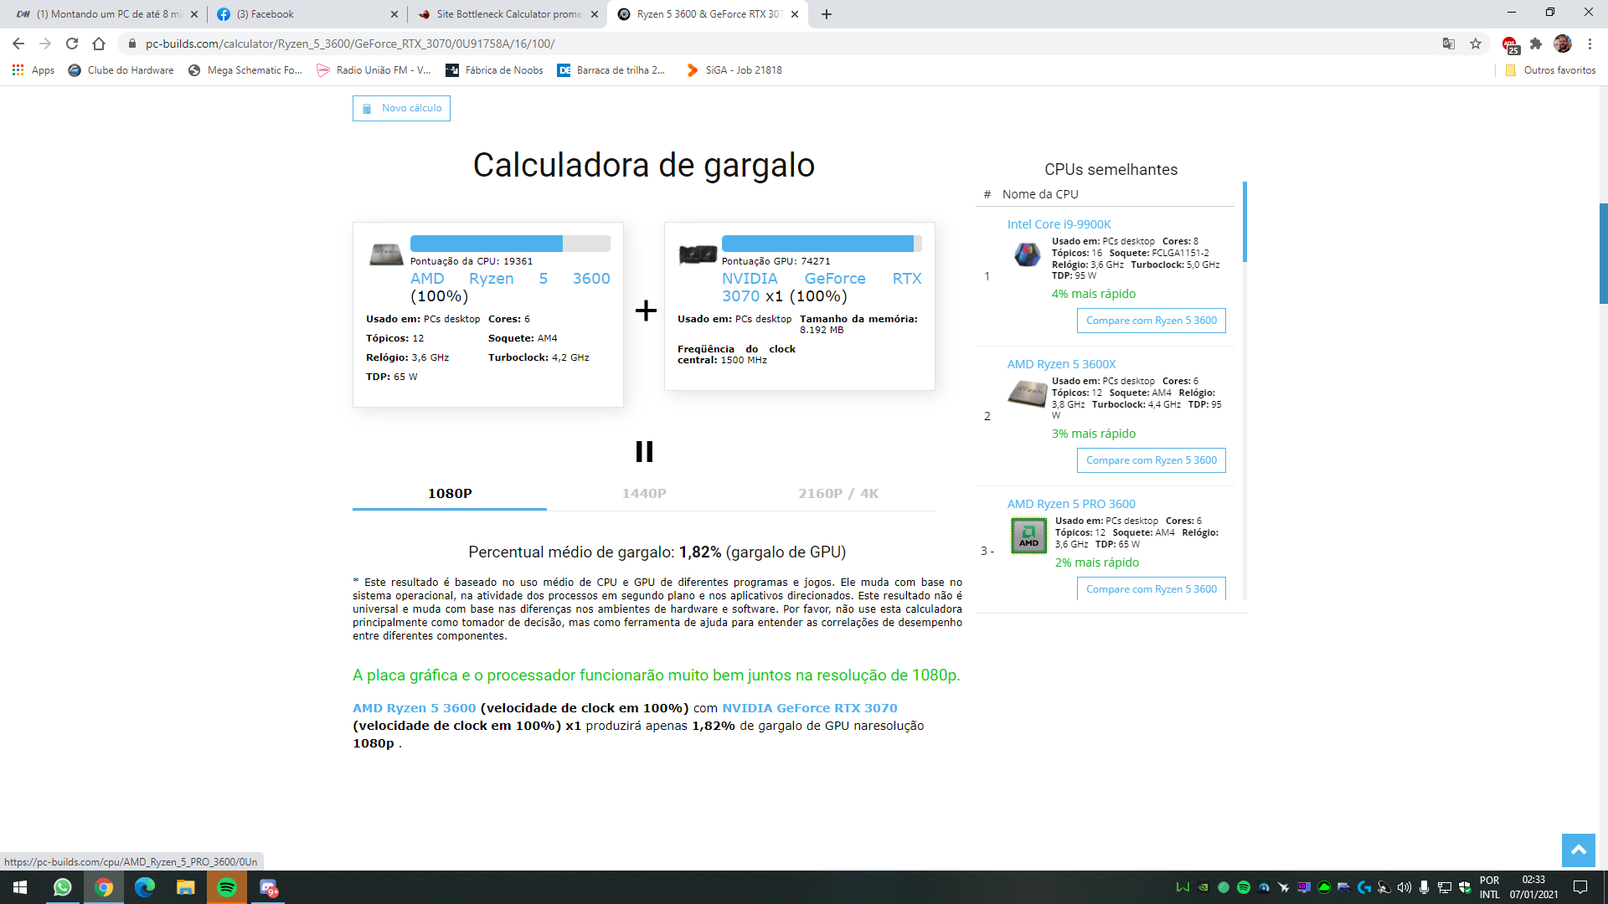The image size is (1608, 904).
Task: Click the volume speaker tray icon
Action: (x=1404, y=887)
